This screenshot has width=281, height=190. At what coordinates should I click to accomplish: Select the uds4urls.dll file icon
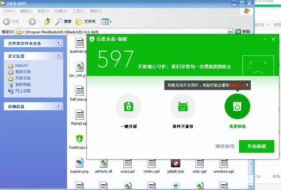pos(104,163)
